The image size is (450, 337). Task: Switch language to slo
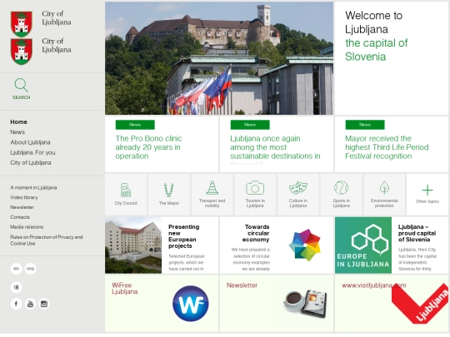16,269
